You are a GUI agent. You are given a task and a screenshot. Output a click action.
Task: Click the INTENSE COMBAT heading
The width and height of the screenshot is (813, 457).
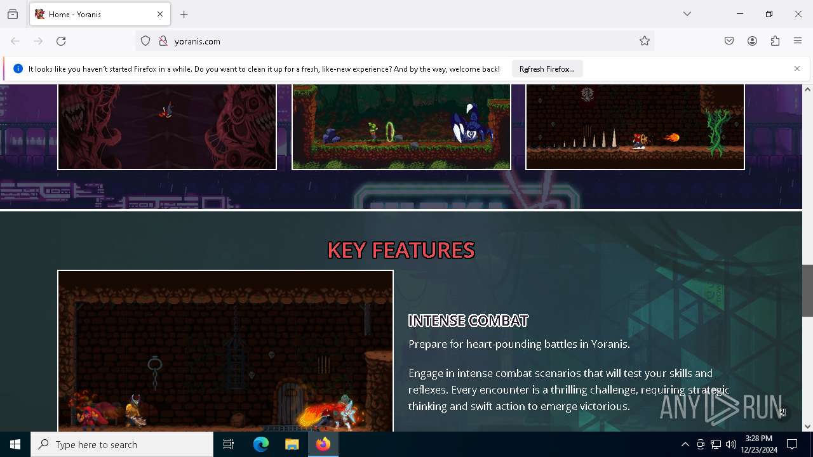tap(468, 321)
